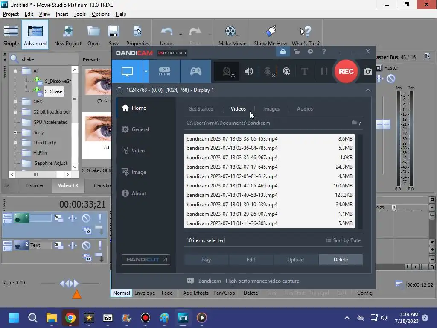Viewport: 437px width, 328px height.
Task: Select bandicam 2023-07-18 01-42-05-469.mp4 file
Action: click(269, 185)
